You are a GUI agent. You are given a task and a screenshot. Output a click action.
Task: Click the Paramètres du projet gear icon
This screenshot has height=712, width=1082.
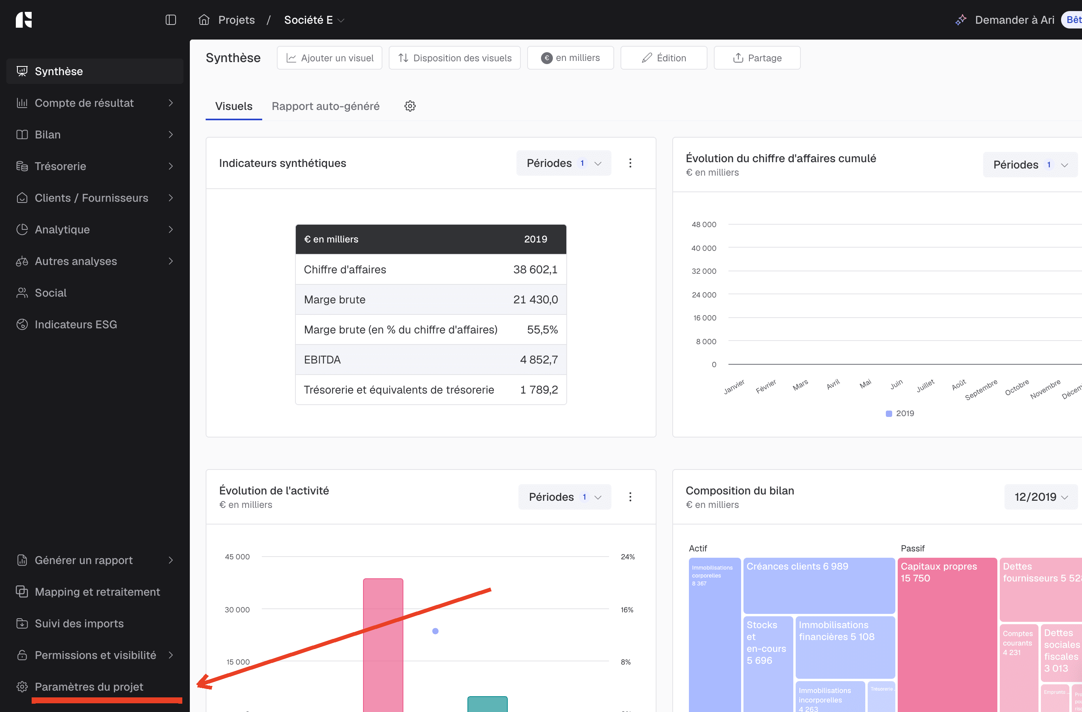[22, 687]
